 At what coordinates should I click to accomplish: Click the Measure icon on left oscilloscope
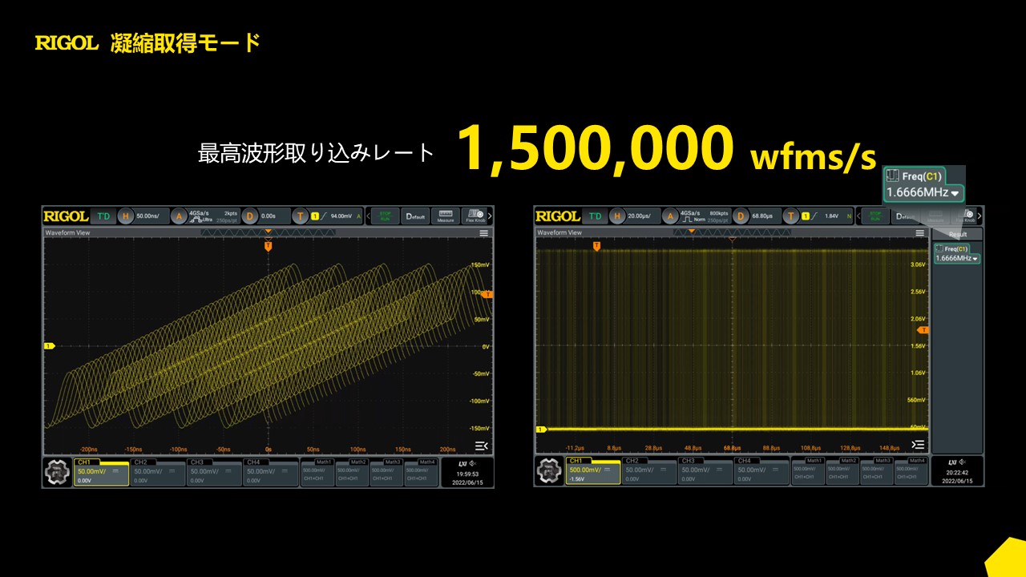click(446, 216)
